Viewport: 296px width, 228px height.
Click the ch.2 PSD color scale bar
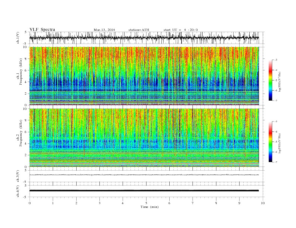270,142
